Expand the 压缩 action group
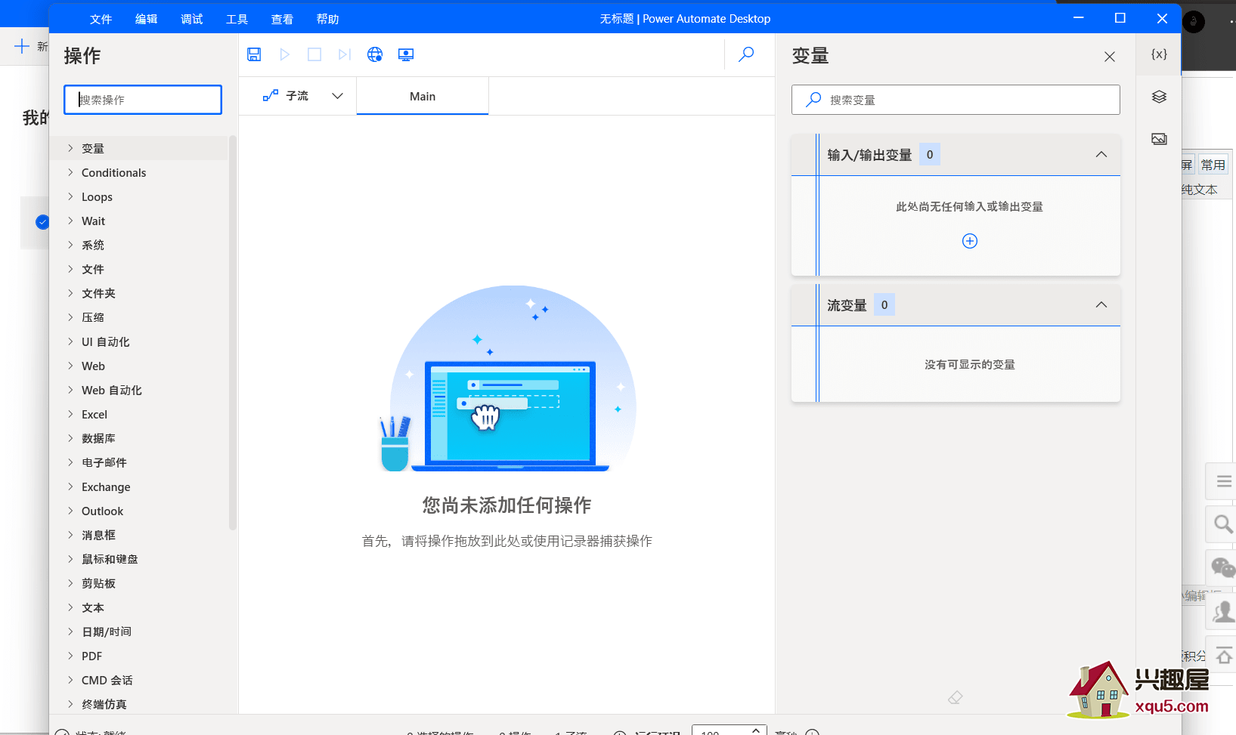 [70, 317]
